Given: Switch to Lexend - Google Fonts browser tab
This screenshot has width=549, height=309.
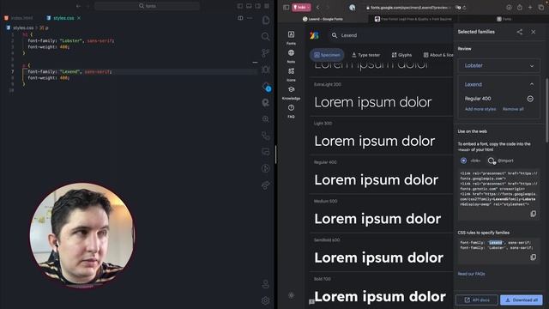Looking at the screenshot, I should (x=323, y=19).
